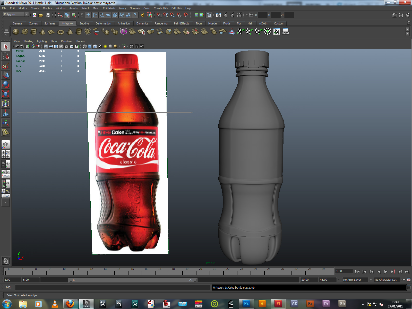Viewport: 412px width, 309px height.
Task: Open the viewport Lighting menu
Action: click(x=42, y=41)
